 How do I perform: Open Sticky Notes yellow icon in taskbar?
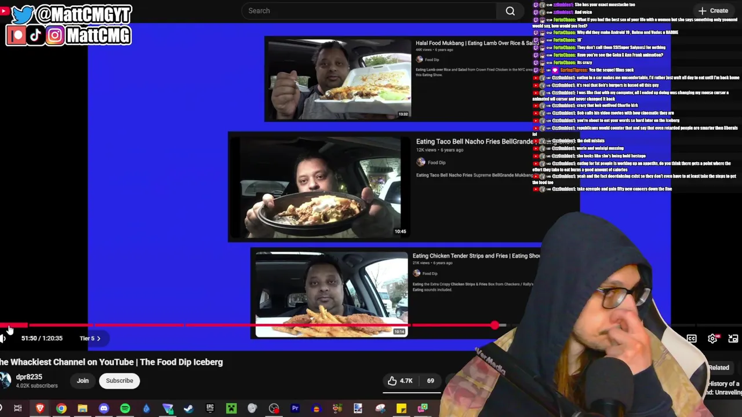pyautogui.click(x=401, y=409)
